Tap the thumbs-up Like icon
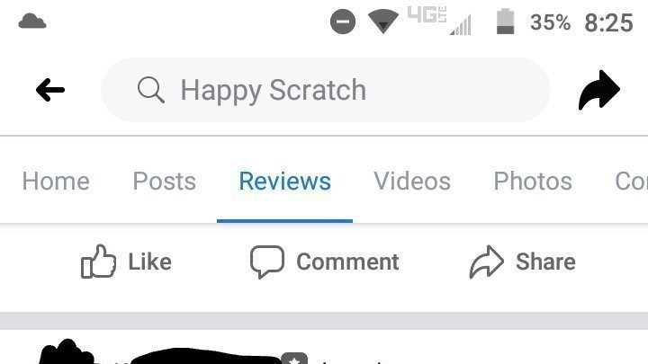 tap(98, 262)
